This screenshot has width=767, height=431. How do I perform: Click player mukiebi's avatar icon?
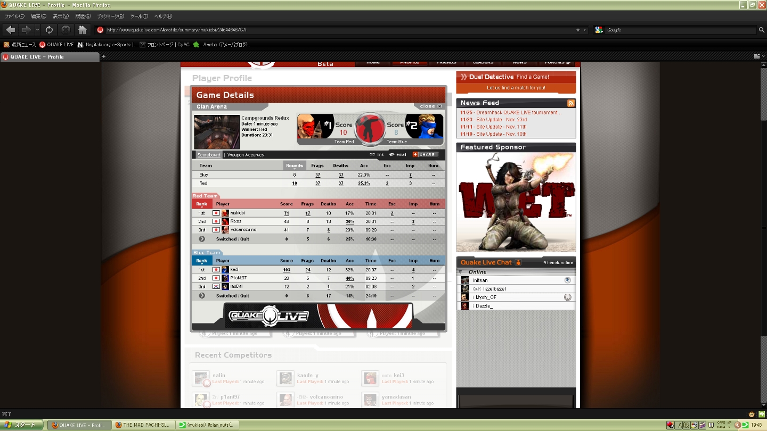[225, 213]
